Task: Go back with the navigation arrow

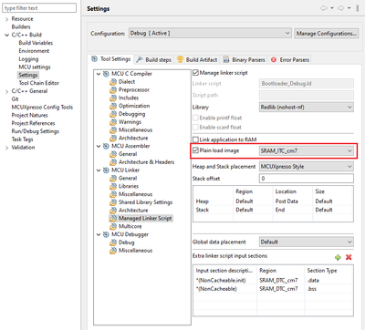Action: [x=323, y=8]
